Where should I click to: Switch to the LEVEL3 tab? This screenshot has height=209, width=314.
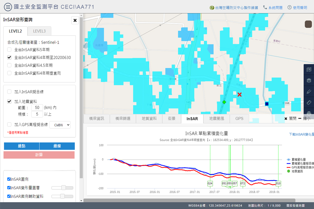pos(39,31)
